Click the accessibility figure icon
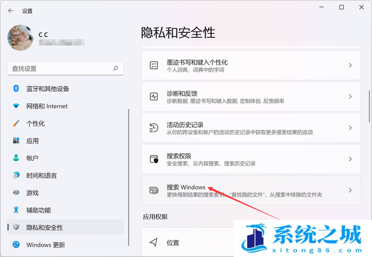The width and height of the screenshot is (372, 257). coord(16,210)
